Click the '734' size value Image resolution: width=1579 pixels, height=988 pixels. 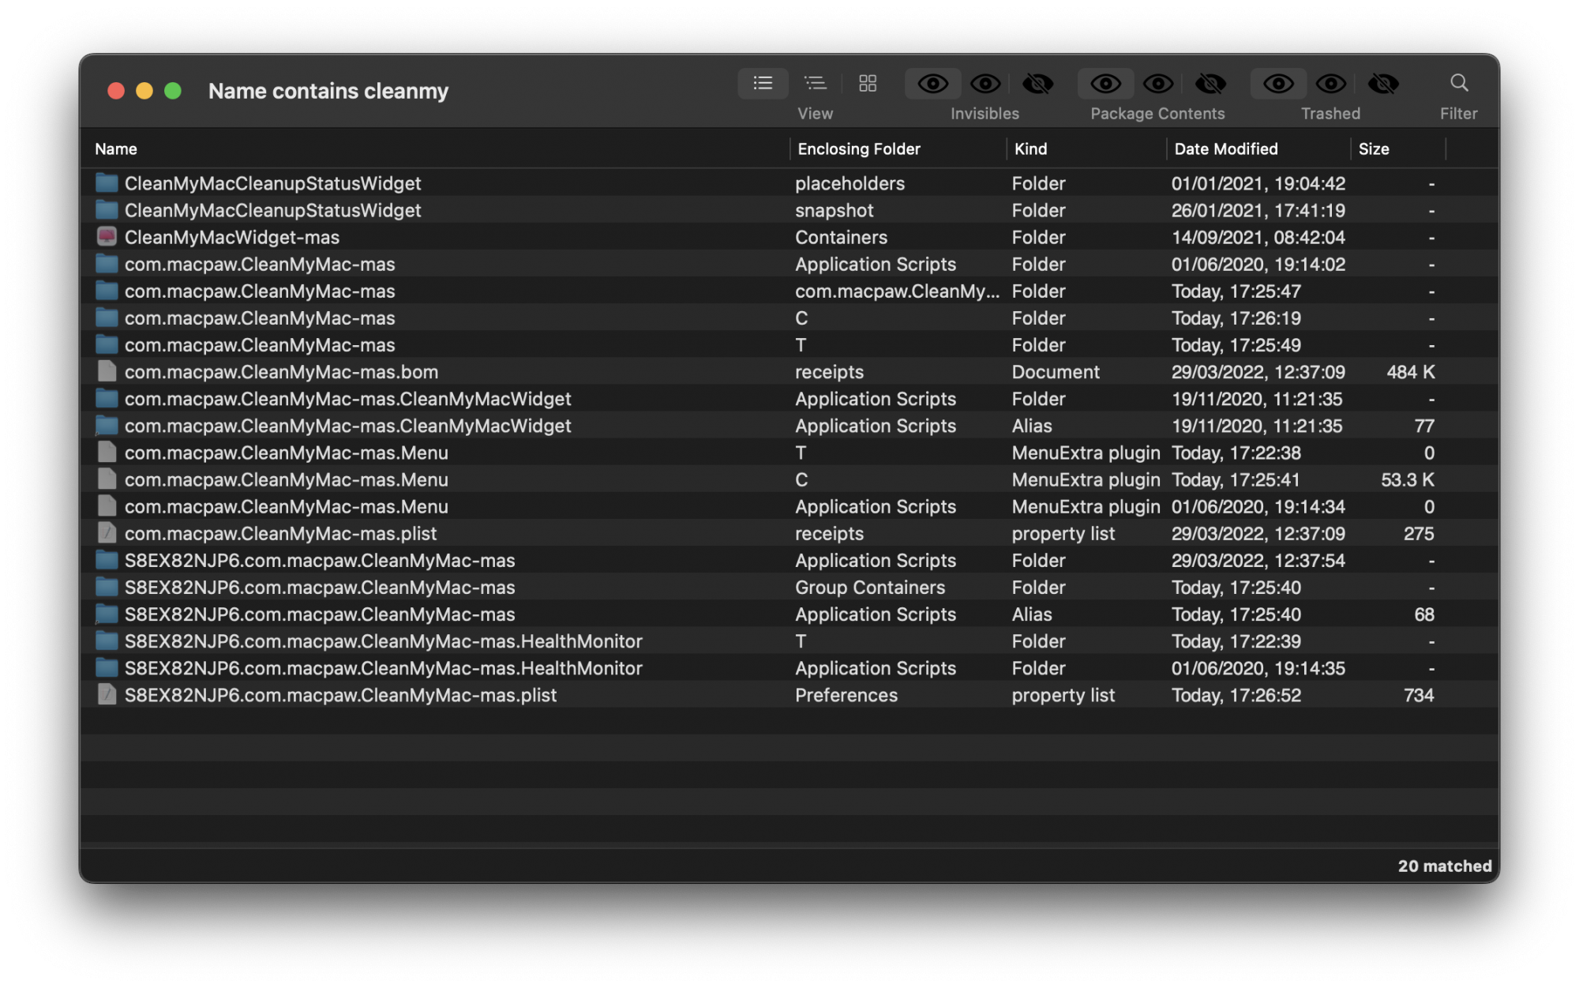pyautogui.click(x=1419, y=695)
